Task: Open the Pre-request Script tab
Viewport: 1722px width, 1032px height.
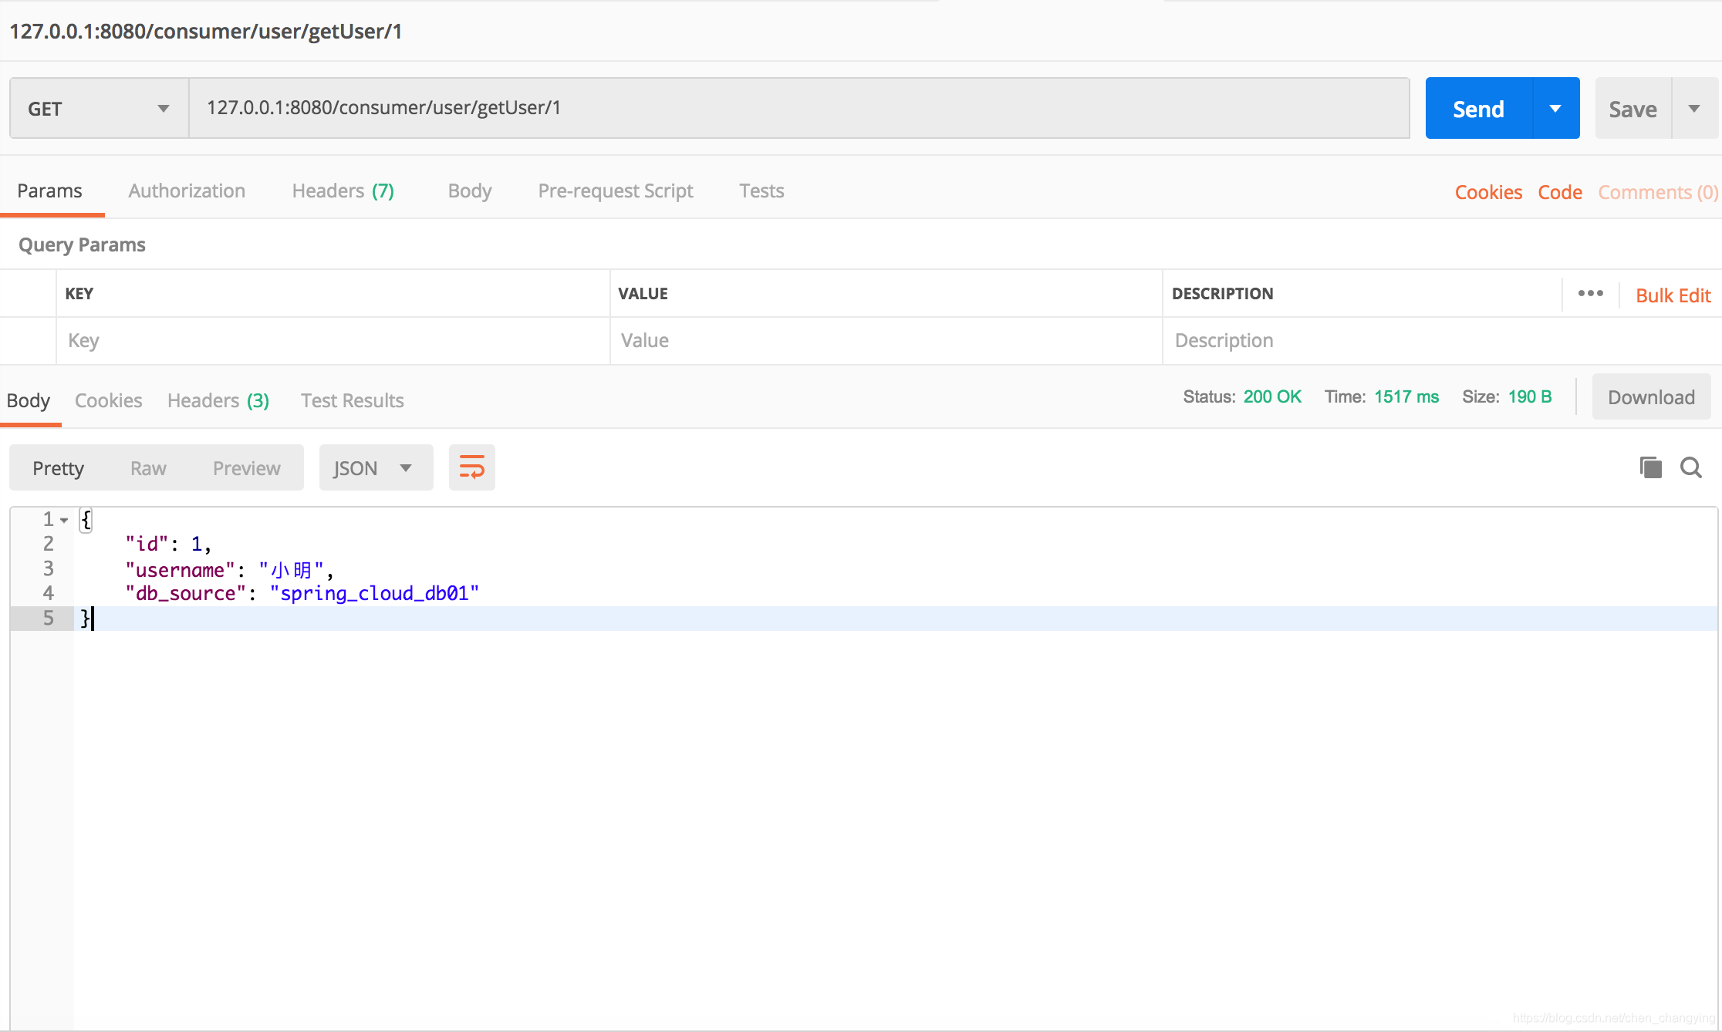Action: tap(616, 191)
